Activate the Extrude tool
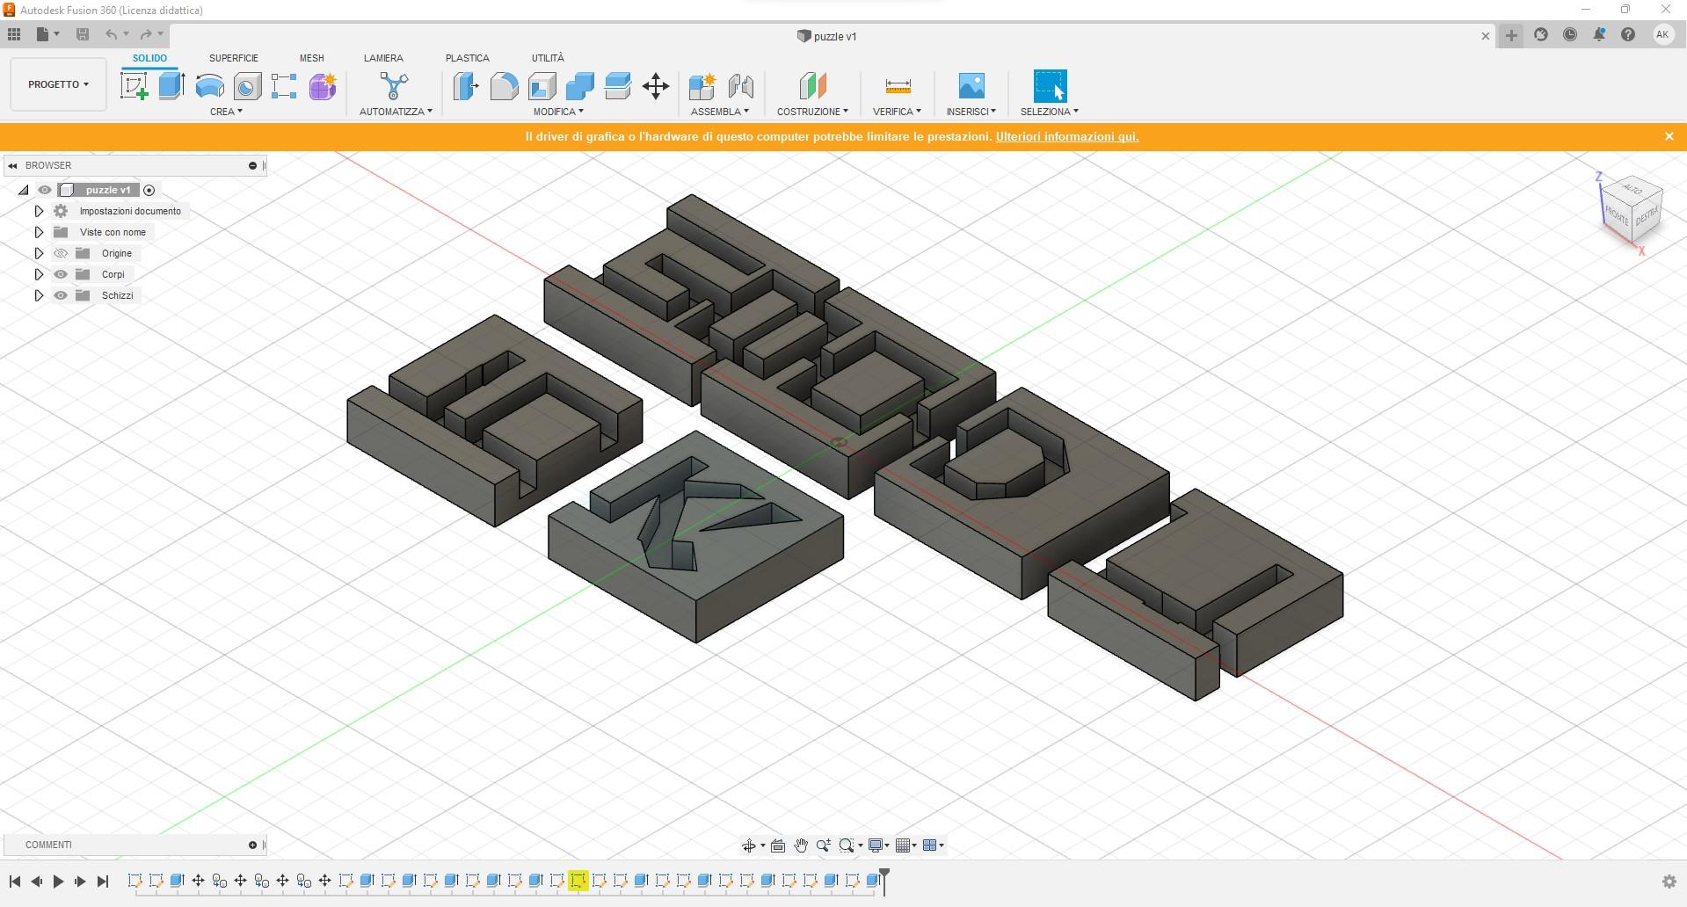 (x=172, y=86)
